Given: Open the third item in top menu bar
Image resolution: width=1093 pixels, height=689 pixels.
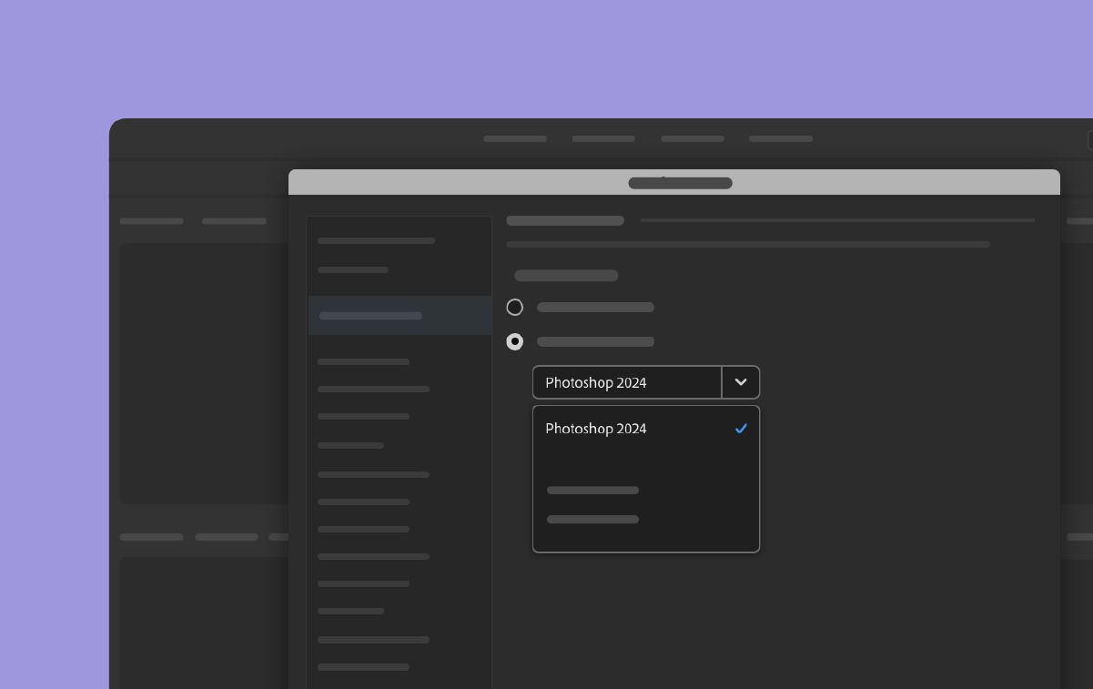Looking at the screenshot, I should [x=693, y=139].
